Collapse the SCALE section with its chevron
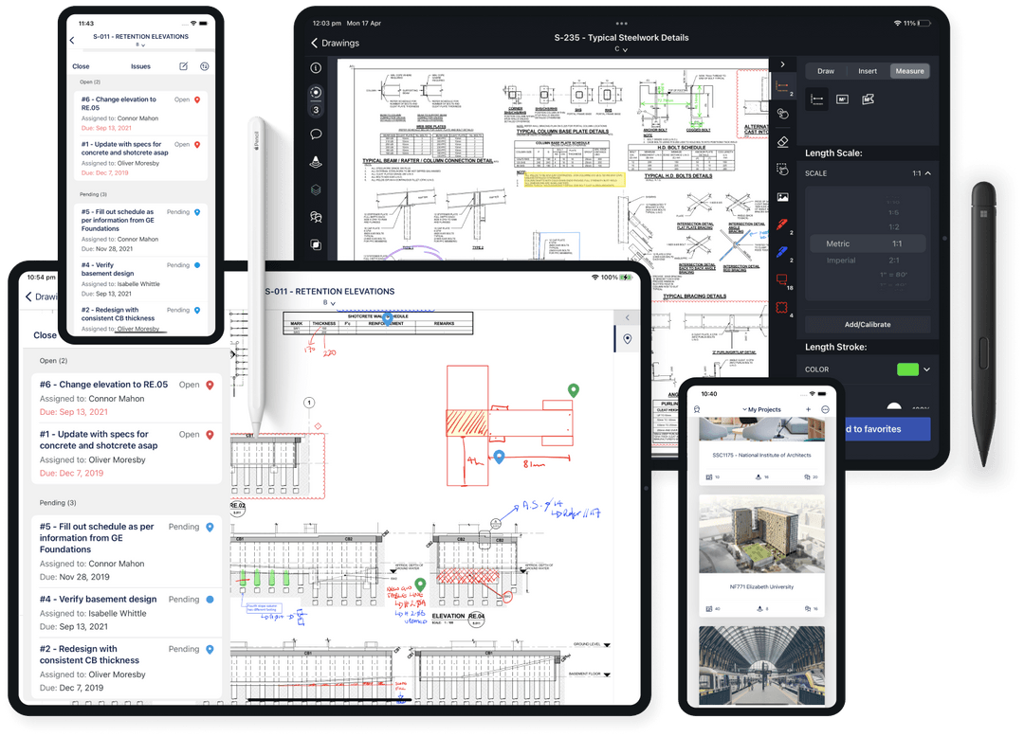 [928, 173]
